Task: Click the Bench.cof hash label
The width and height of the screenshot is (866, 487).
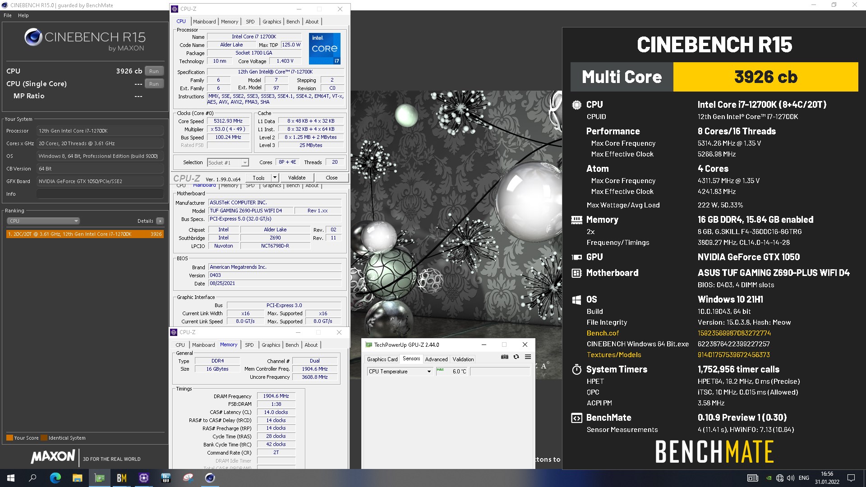Action: pyautogui.click(x=603, y=333)
